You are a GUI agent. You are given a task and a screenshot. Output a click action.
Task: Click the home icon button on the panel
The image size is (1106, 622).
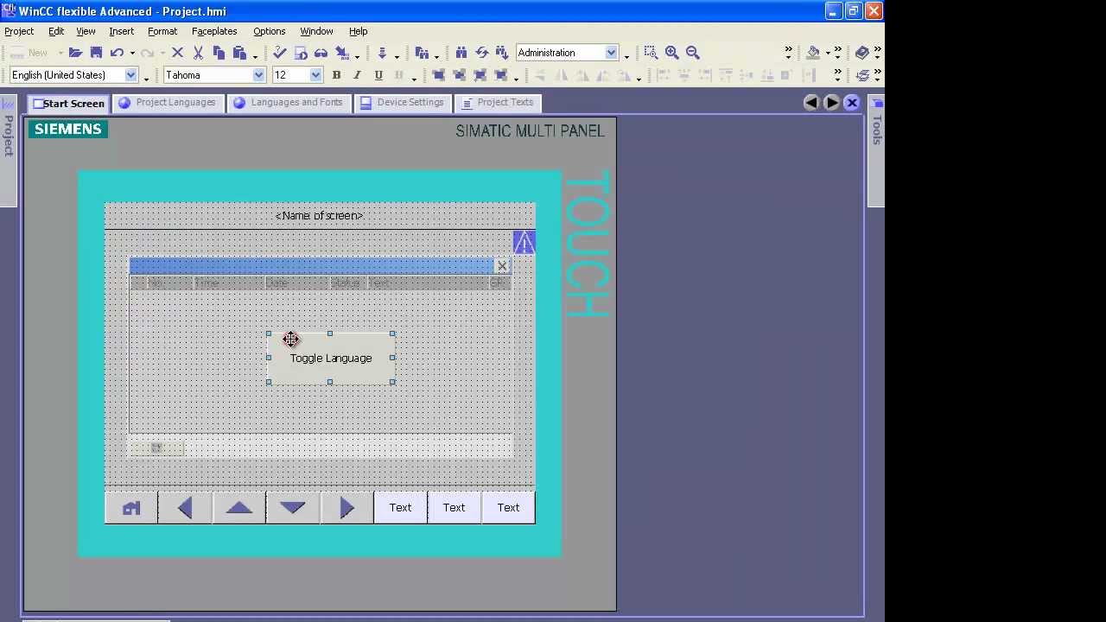(131, 508)
